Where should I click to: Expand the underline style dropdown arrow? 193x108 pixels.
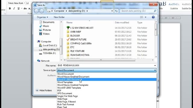click(x=22, y=8)
